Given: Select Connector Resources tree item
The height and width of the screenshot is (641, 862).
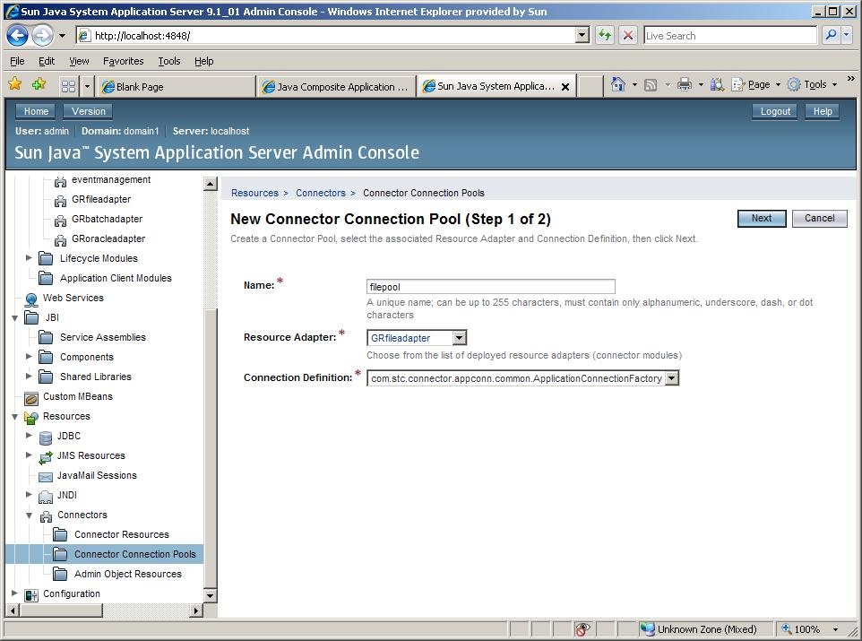Looking at the screenshot, I should (x=122, y=534).
